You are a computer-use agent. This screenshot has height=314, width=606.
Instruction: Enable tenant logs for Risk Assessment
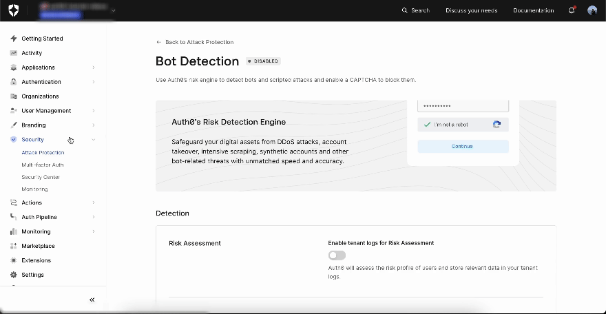337,255
